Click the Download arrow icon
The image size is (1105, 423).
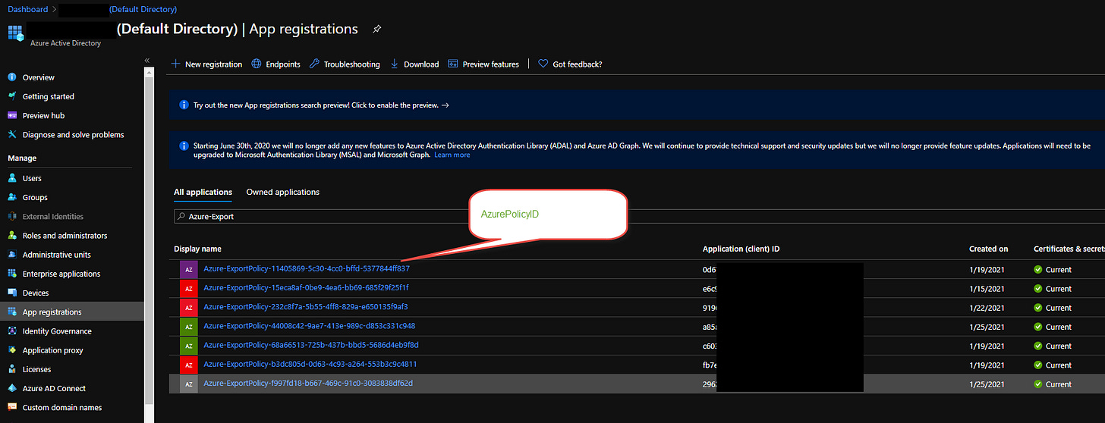pyautogui.click(x=395, y=64)
